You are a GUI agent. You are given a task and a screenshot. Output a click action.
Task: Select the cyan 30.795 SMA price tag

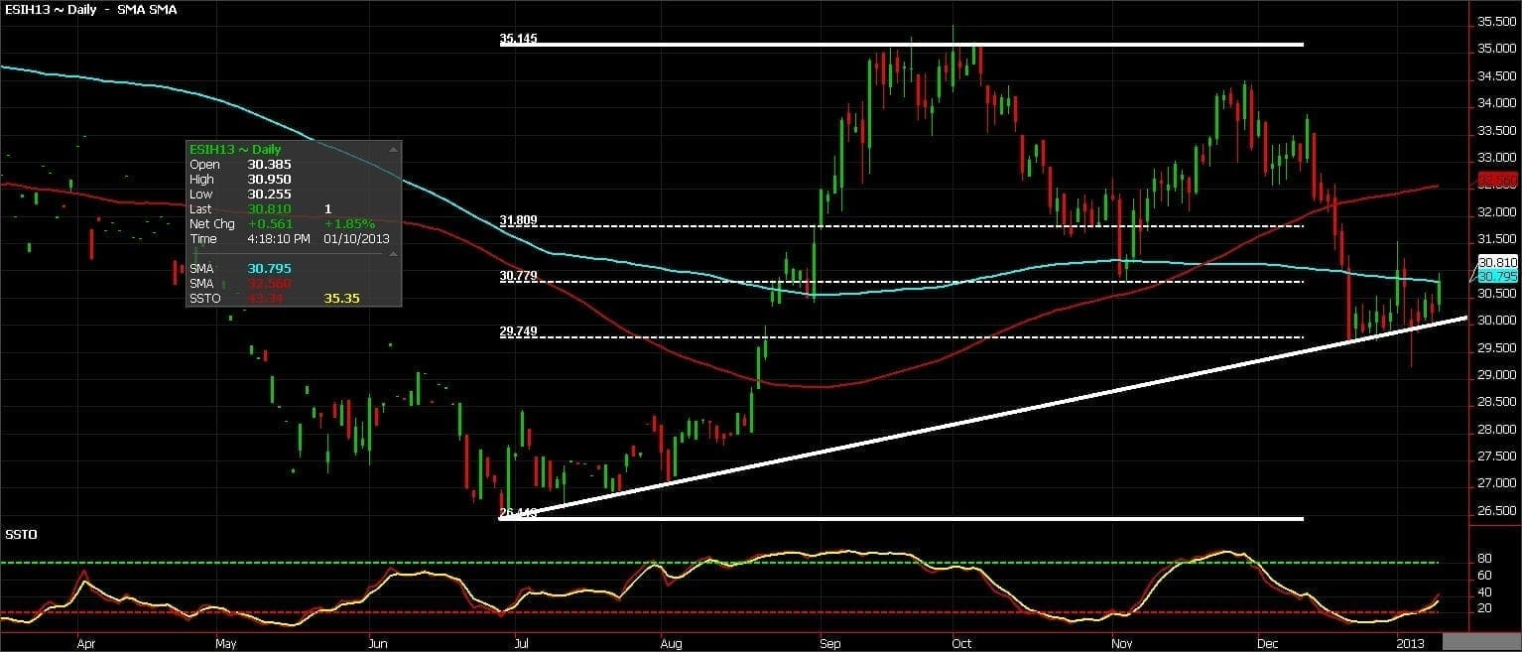1498,276
